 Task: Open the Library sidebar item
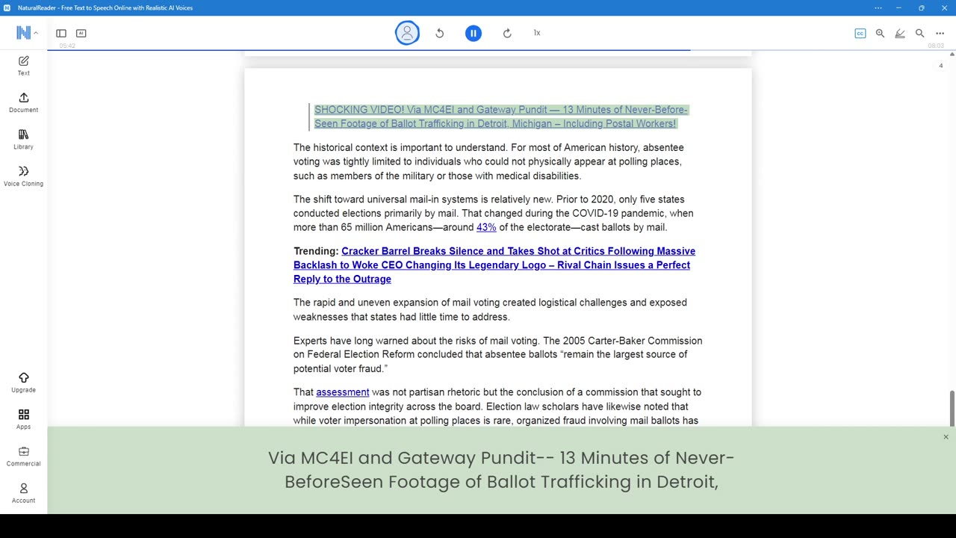click(23, 139)
